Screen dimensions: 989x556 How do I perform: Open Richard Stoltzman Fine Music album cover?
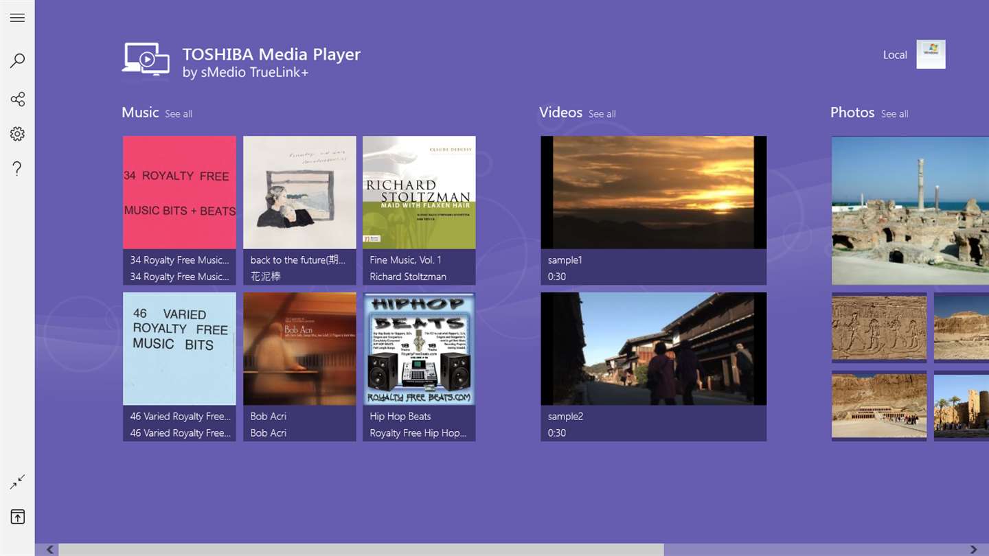click(419, 192)
